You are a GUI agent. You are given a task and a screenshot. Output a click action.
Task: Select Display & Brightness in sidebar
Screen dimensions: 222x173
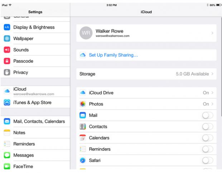pos(35,27)
